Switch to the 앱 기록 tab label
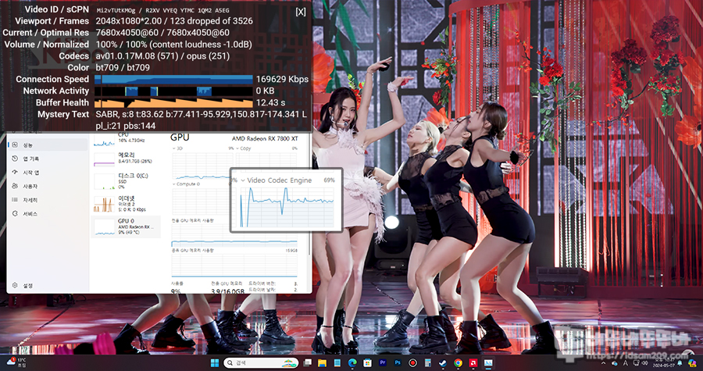 pos(31,159)
